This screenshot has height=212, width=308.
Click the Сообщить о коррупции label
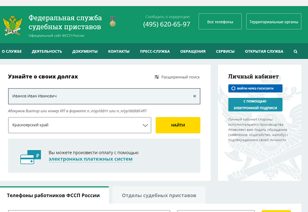coord(168,17)
